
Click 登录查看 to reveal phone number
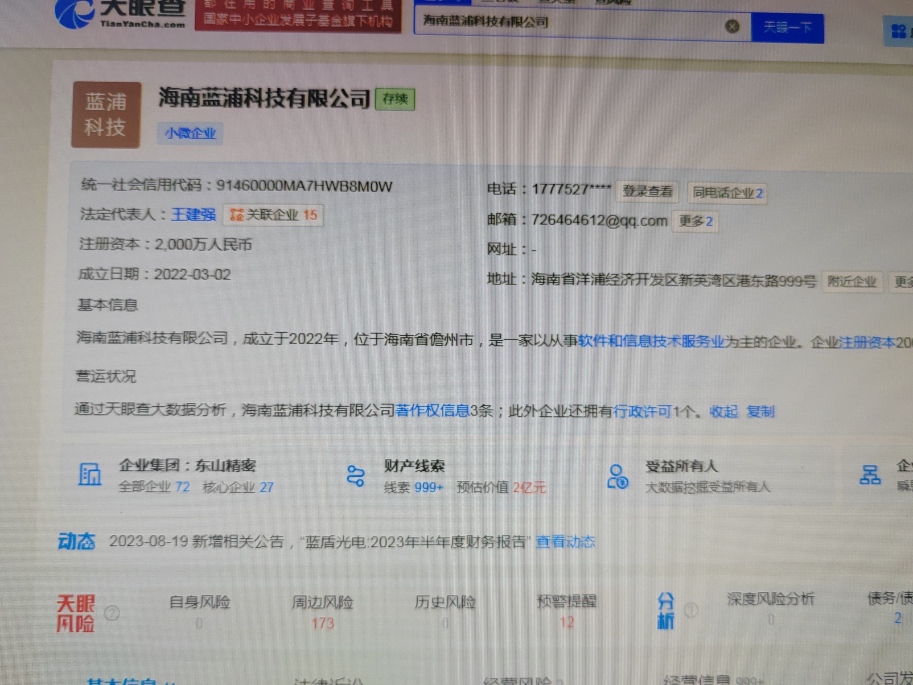647,191
